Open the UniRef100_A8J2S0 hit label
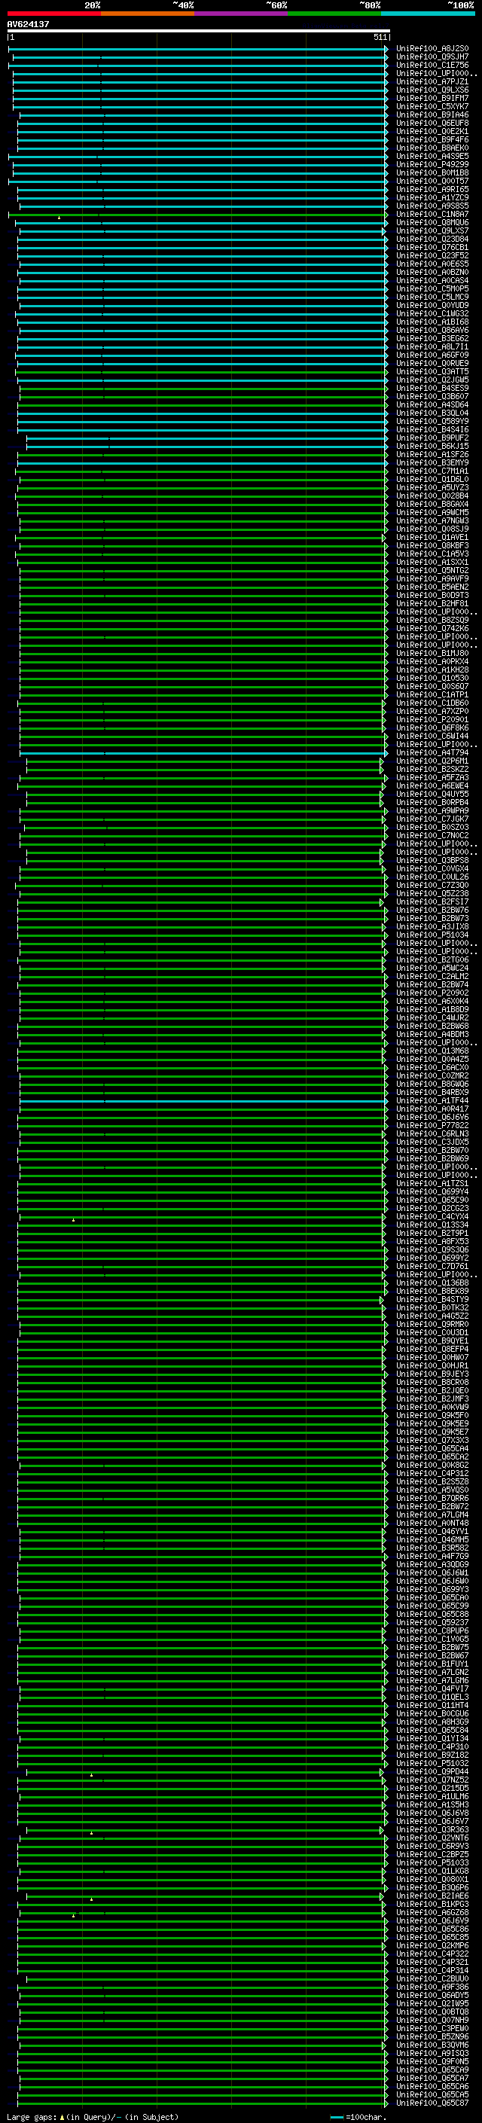 (x=432, y=49)
